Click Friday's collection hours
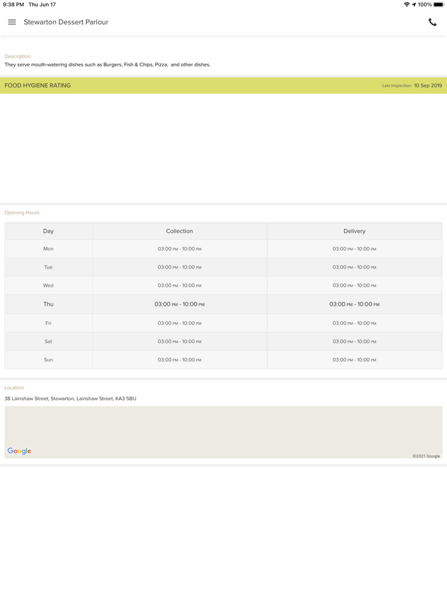Image resolution: width=447 pixels, height=596 pixels. coord(179,323)
